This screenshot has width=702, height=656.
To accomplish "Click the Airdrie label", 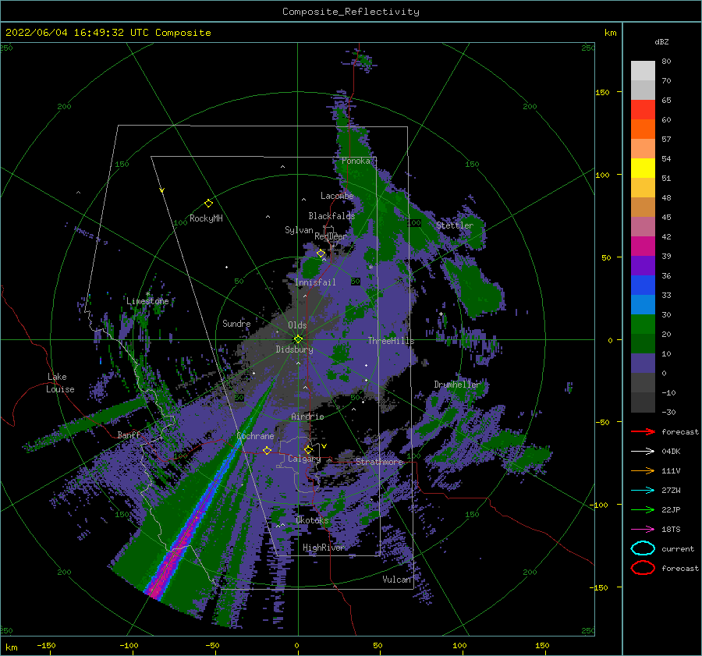I will (307, 417).
